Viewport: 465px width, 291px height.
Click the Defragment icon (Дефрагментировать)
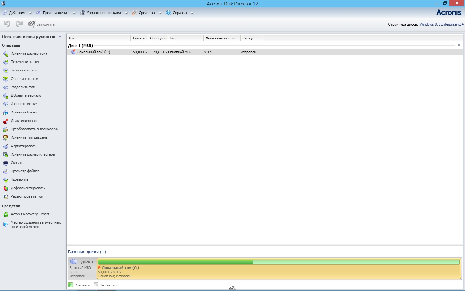coord(6,188)
